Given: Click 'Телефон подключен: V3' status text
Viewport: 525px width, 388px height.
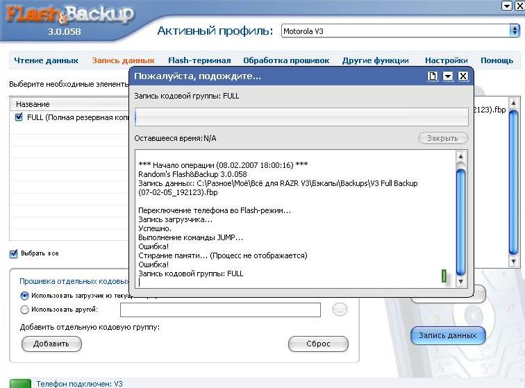Looking at the screenshot, I should [x=80, y=384].
